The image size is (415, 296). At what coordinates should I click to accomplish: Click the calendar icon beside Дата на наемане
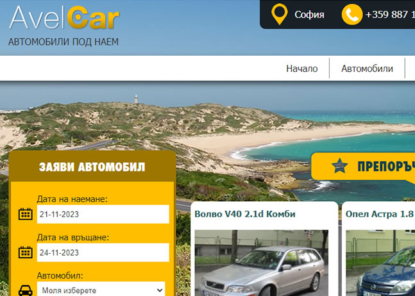(26, 214)
